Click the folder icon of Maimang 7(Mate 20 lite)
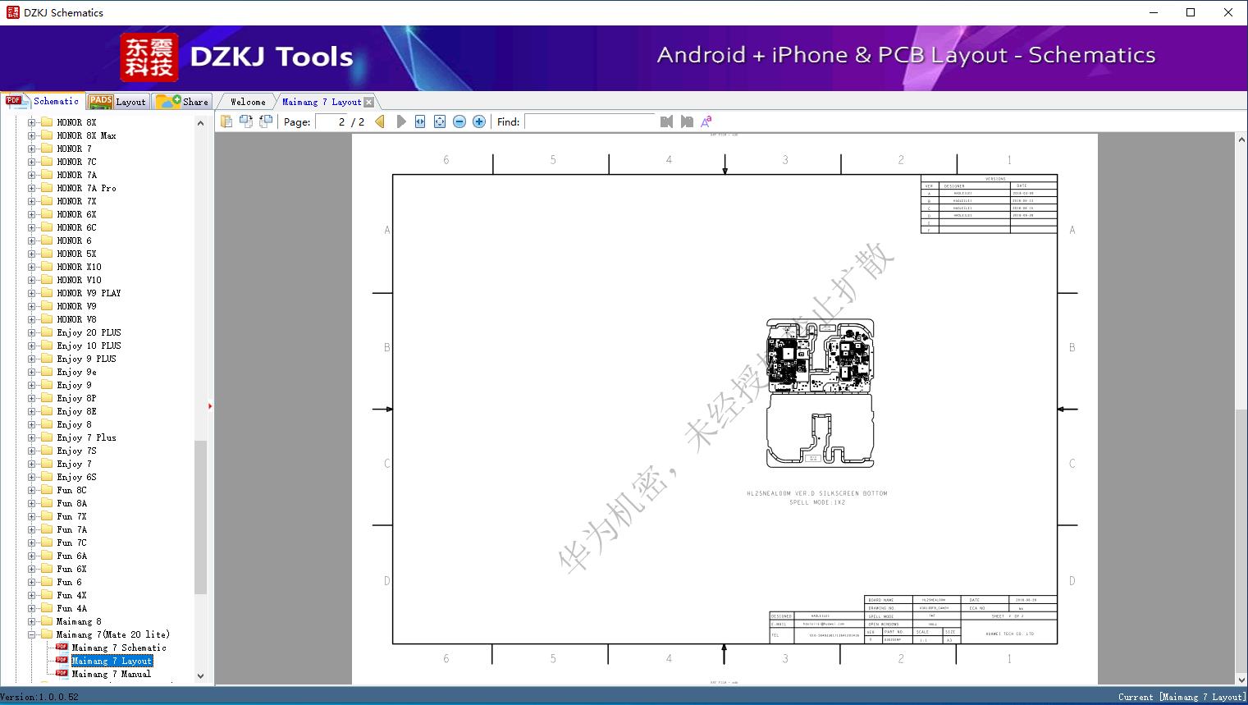This screenshot has width=1248, height=705. [47, 634]
